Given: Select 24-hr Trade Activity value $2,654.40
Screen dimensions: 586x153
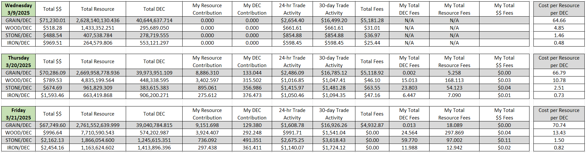Looking at the screenshot, I should pyautogui.click(x=292, y=20).
